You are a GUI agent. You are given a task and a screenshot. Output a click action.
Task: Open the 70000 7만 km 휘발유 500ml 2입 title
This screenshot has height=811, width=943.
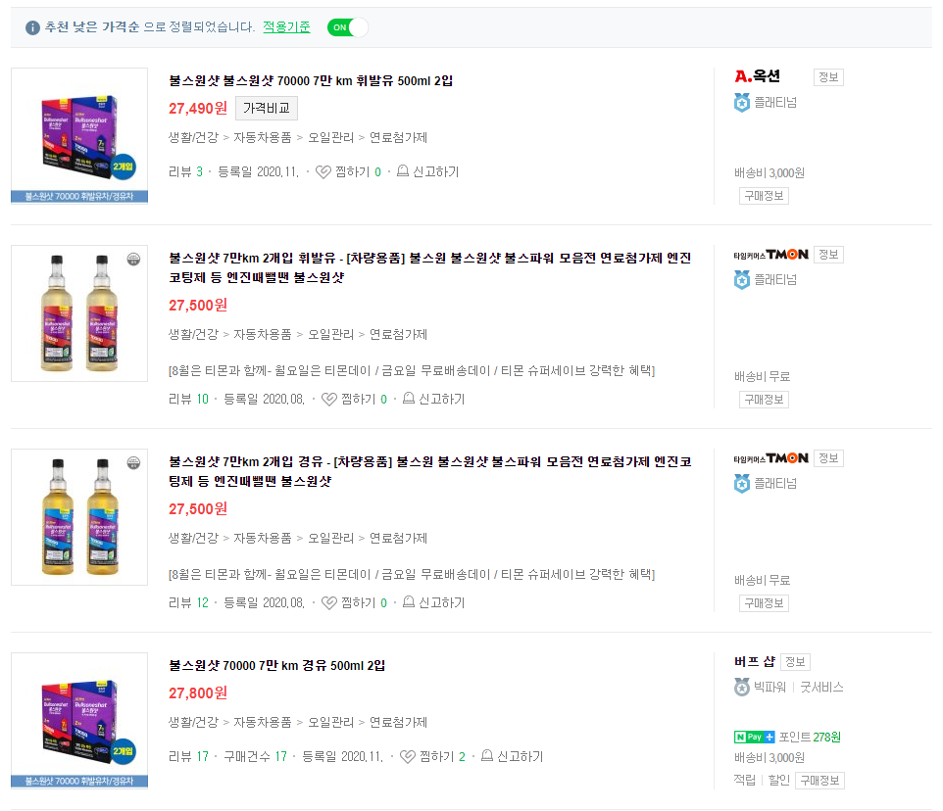pos(311,80)
